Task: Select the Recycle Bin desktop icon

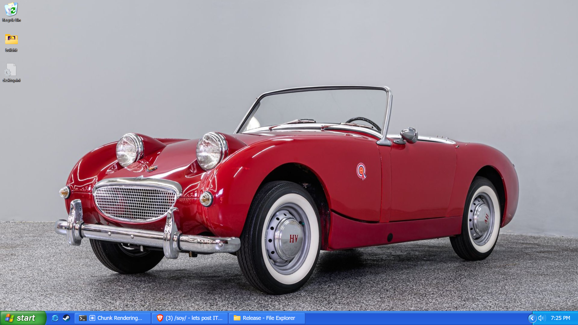Action: point(11,9)
